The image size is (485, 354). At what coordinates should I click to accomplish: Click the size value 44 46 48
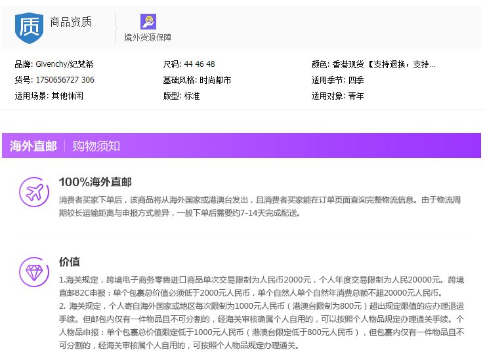pyautogui.click(x=200, y=64)
